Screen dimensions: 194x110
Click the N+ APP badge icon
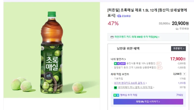pos(119,64)
